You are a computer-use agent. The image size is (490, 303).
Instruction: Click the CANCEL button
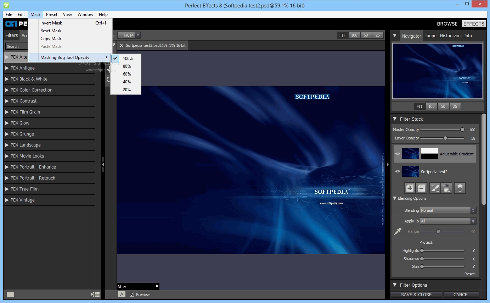click(461, 294)
